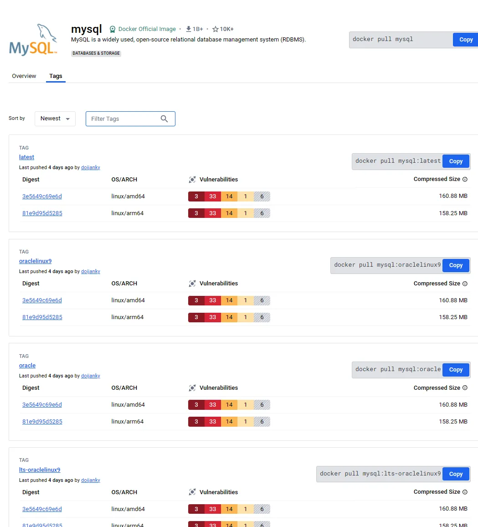The width and height of the screenshot is (478, 527).
Task: Click doijanky link under latest tag
Action: (x=91, y=167)
